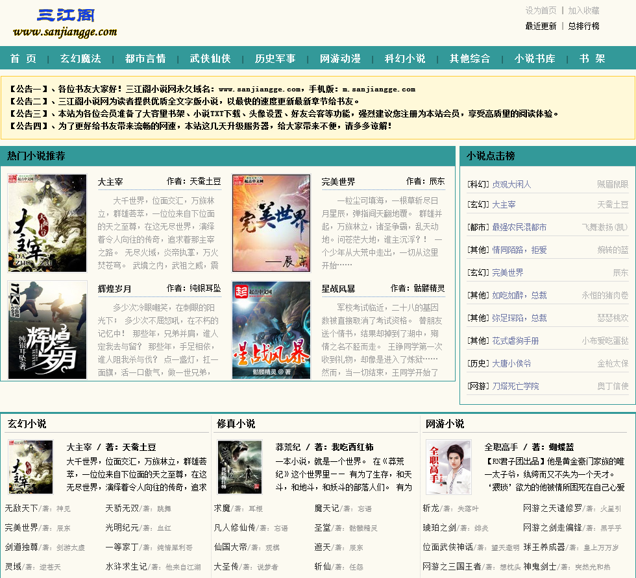636x578 pixels.
Task: Open 大主宰 in the click ranking
Action: 504,205
